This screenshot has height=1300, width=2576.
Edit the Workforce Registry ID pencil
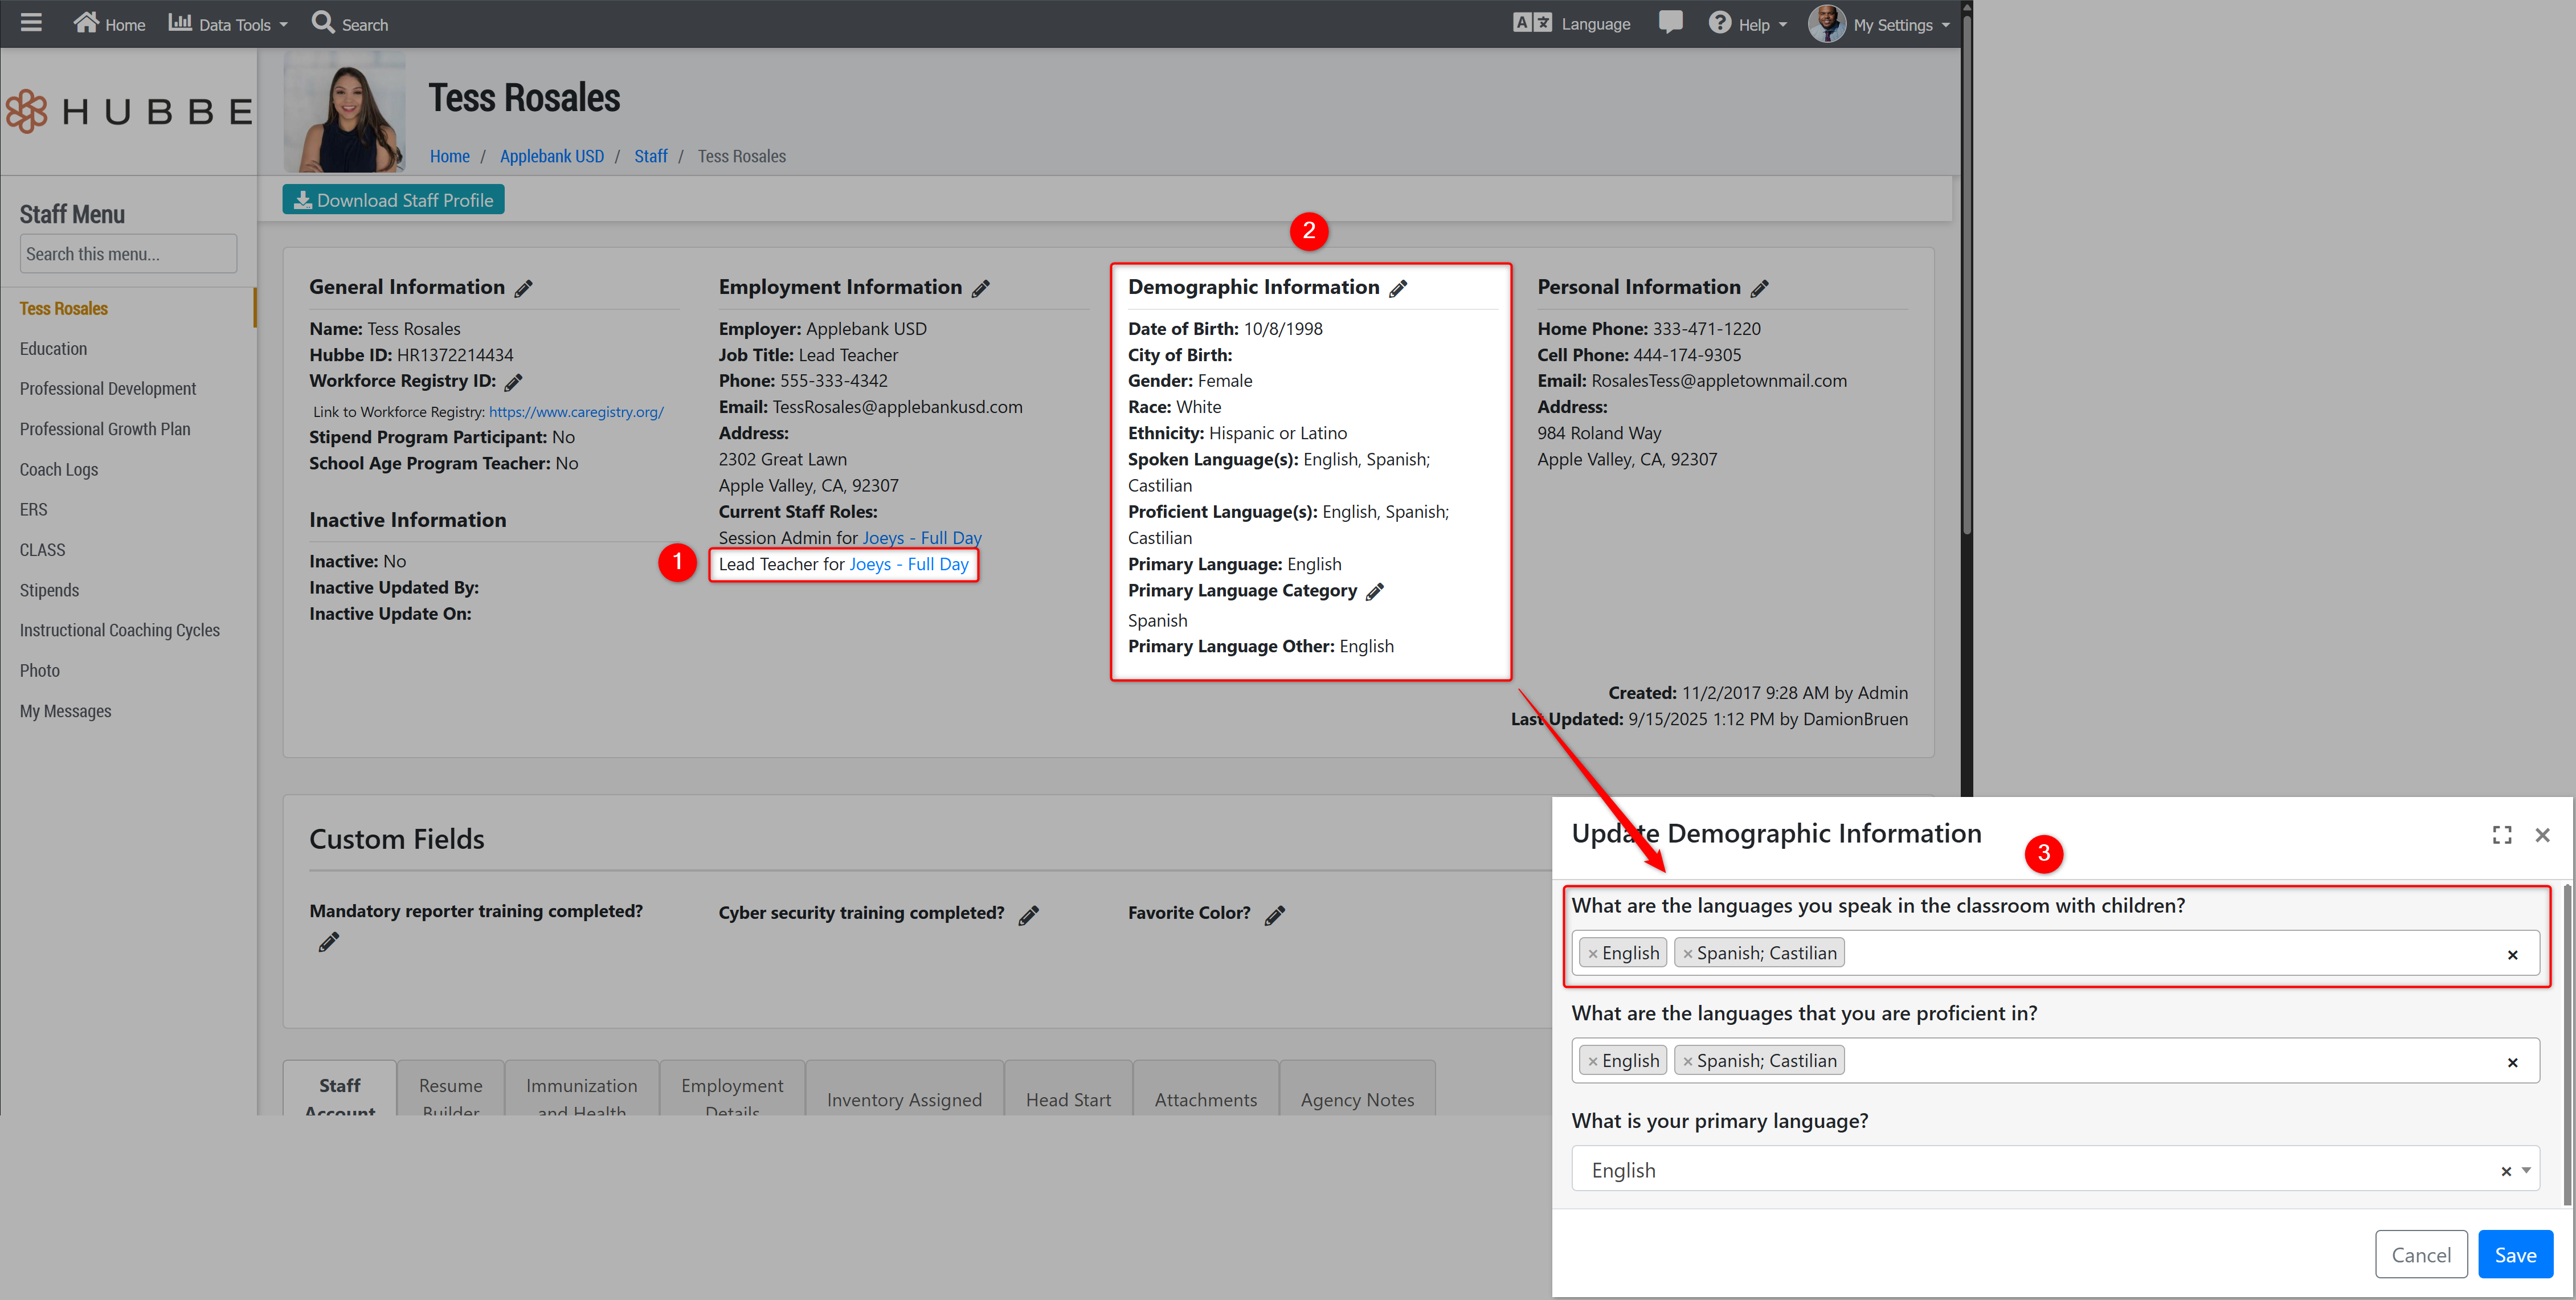click(514, 382)
